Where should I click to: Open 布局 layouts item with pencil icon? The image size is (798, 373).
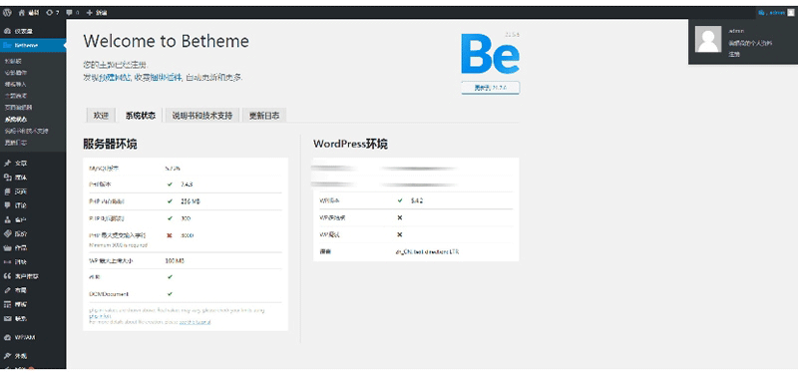tap(33, 290)
